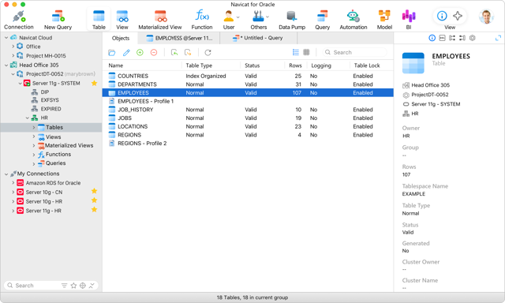Select the General info tab icon in the right pane

[432, 38]
